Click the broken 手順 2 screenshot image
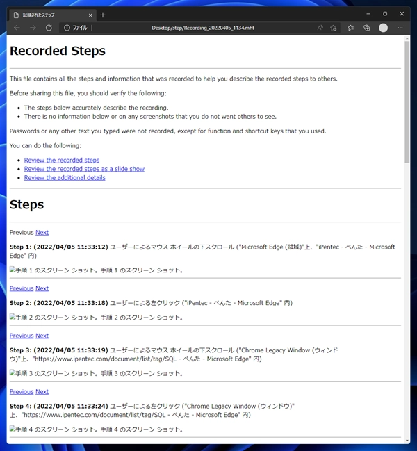 96,318
